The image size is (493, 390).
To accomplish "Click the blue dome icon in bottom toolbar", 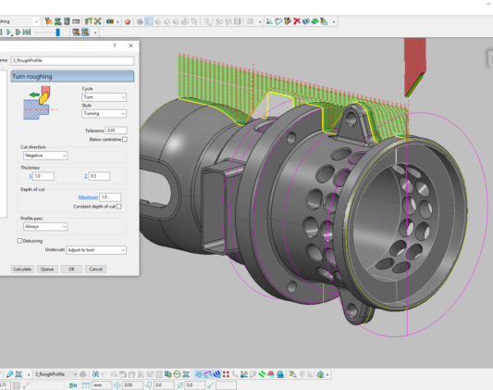I will click(280, 374).
